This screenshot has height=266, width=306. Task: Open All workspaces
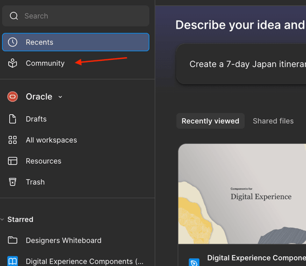(76, 140)
